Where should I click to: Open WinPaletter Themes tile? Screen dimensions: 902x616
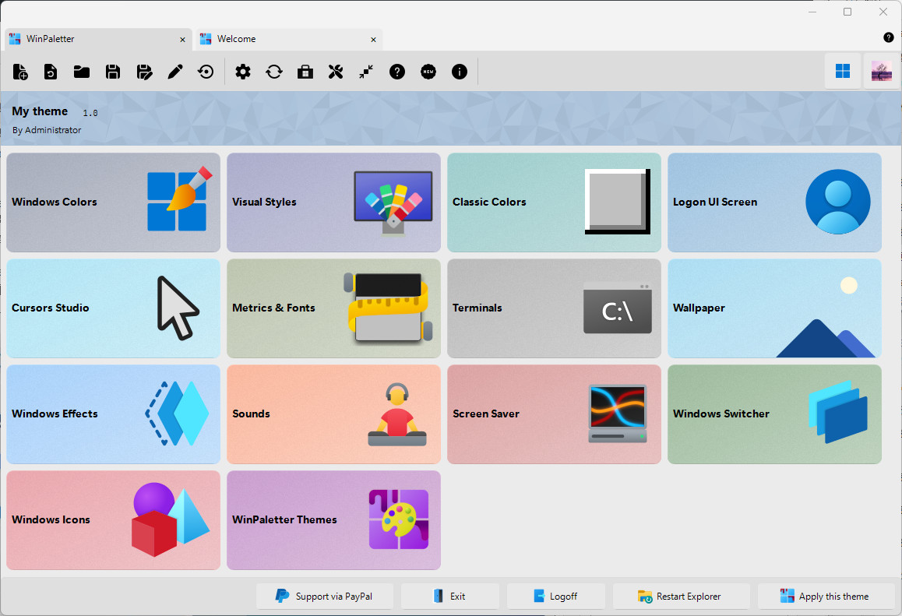[333, 520]
